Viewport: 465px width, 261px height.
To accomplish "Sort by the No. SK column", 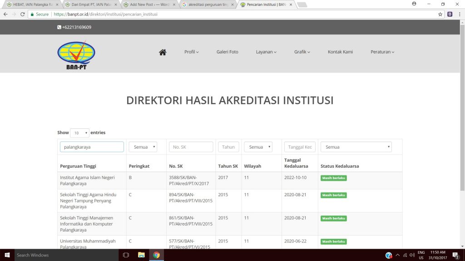I will pos(176,166).
